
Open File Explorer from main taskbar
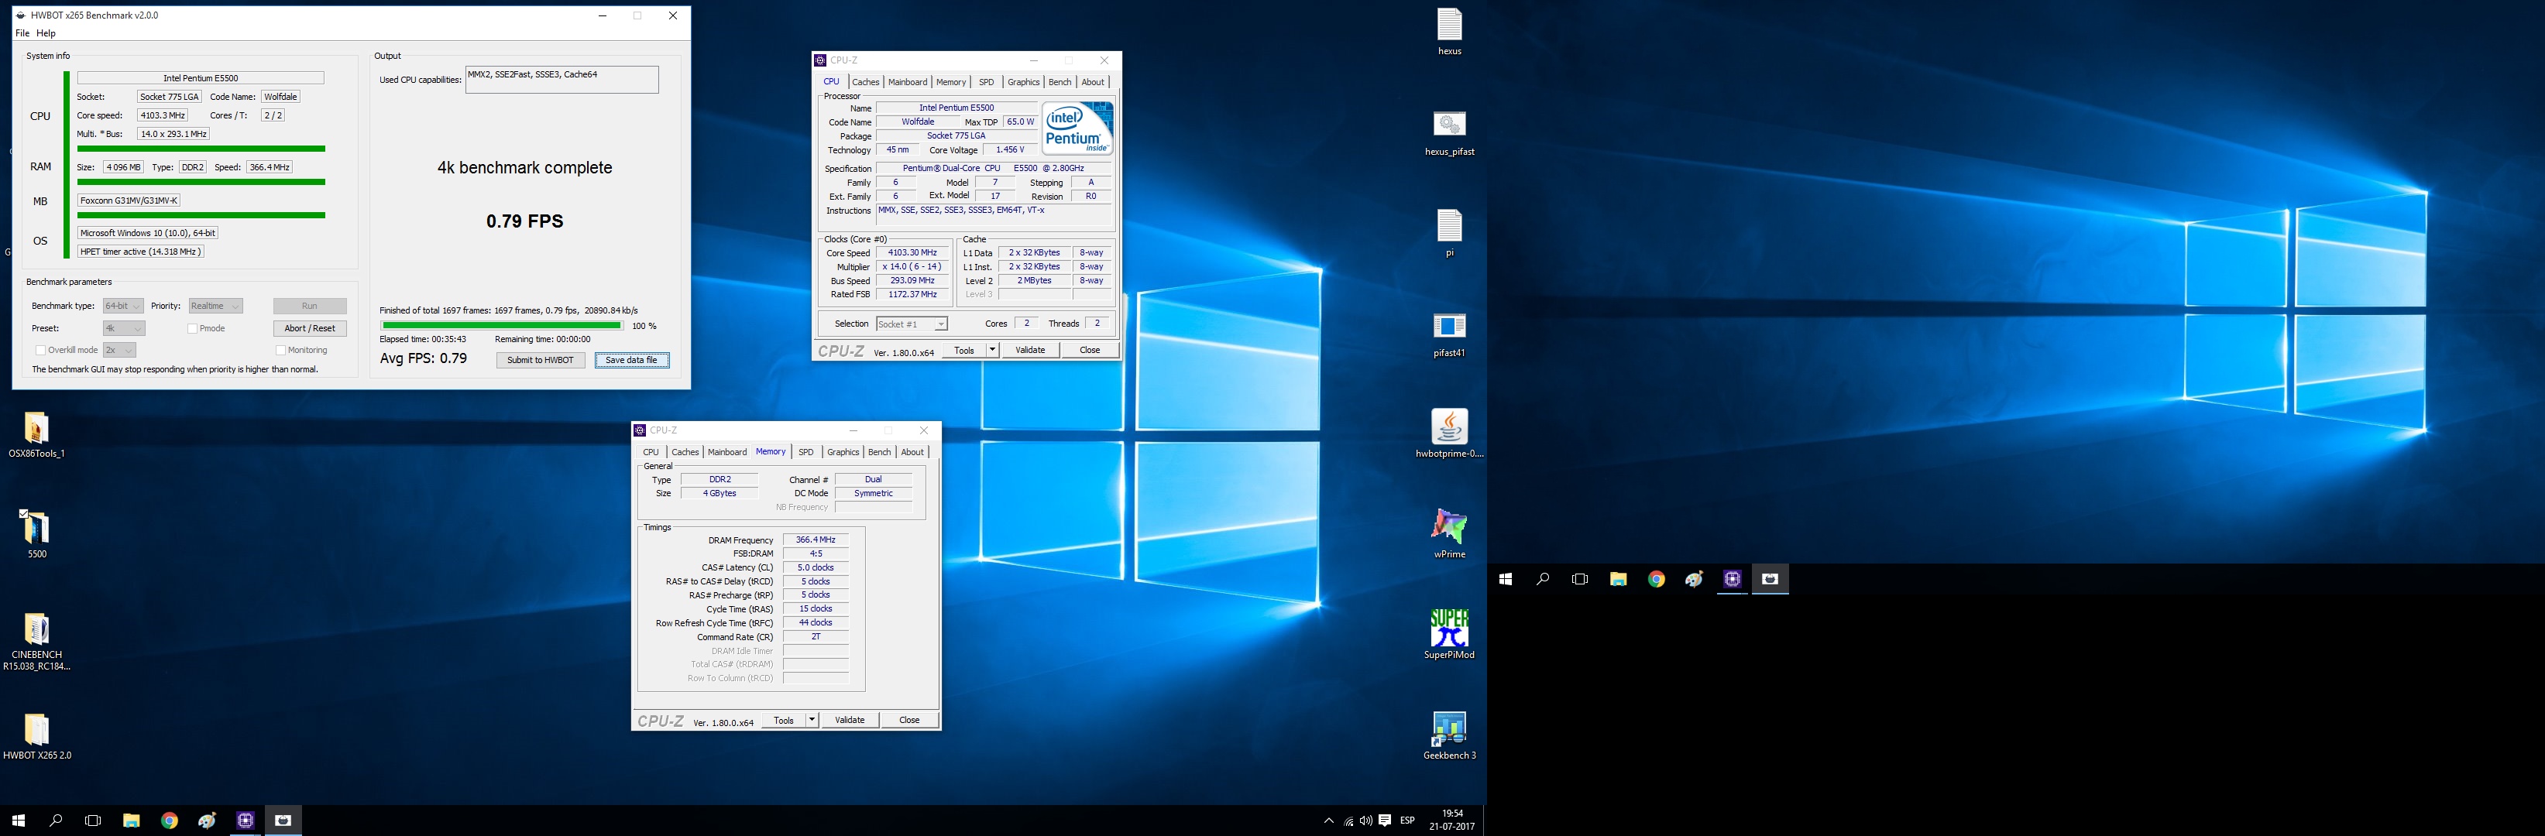click(x=130, y=821)
